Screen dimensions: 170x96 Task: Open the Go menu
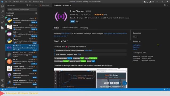tap(26, 2)
